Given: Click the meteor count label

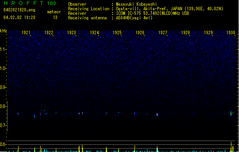Looking at the screenshot, I should point(54,12).
